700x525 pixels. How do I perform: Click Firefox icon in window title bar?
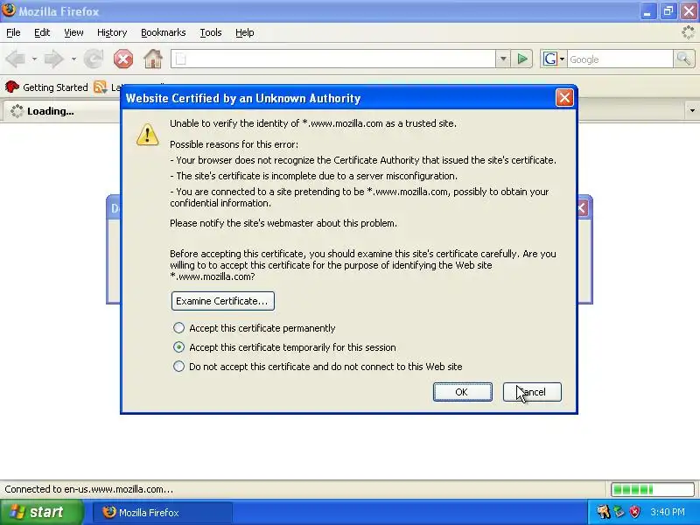[8, 10]
